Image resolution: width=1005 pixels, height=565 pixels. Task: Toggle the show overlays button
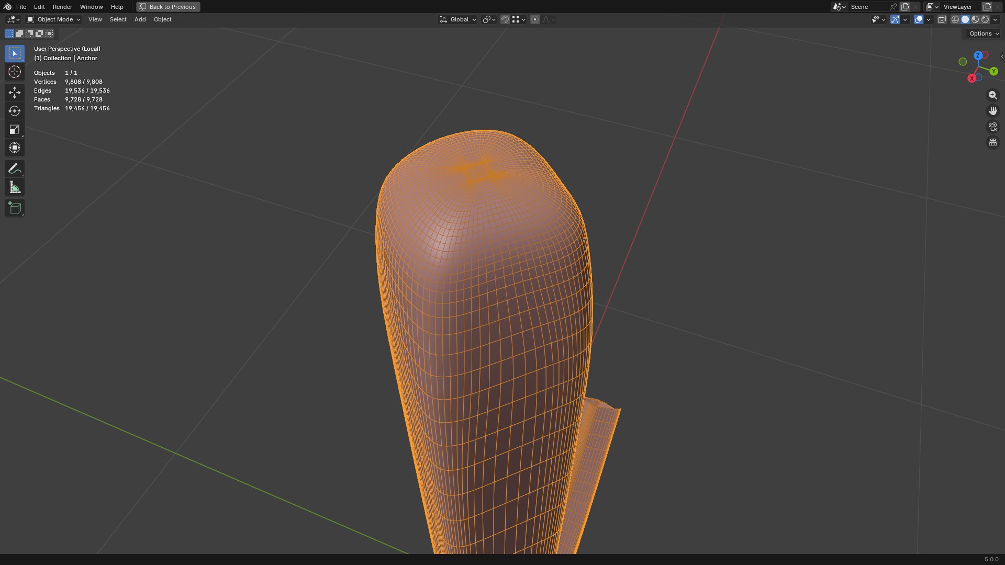919,19
